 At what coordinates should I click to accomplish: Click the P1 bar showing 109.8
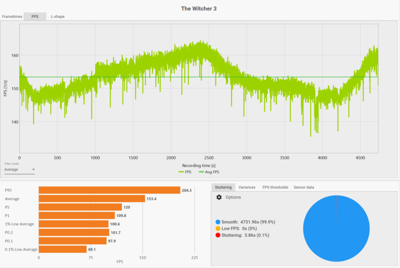pos(76,216)
